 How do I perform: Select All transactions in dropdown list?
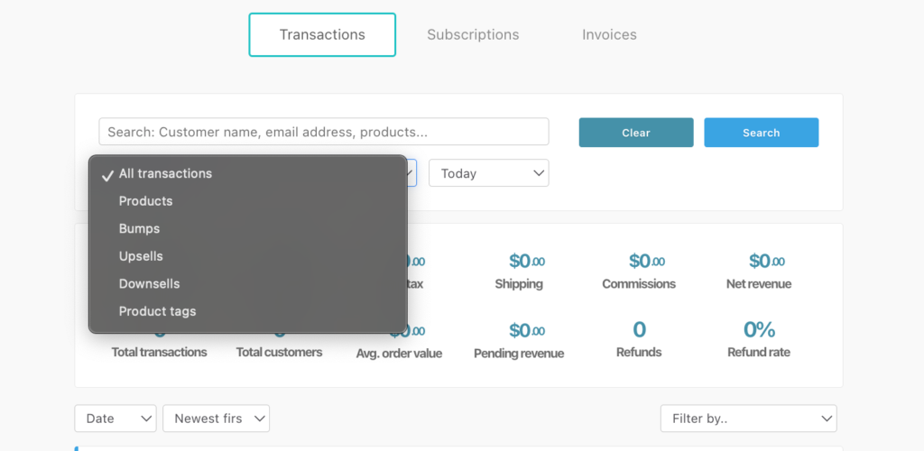(x=165, y=174)
